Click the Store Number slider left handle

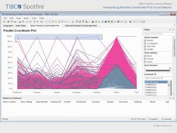(x=145, y=71)
